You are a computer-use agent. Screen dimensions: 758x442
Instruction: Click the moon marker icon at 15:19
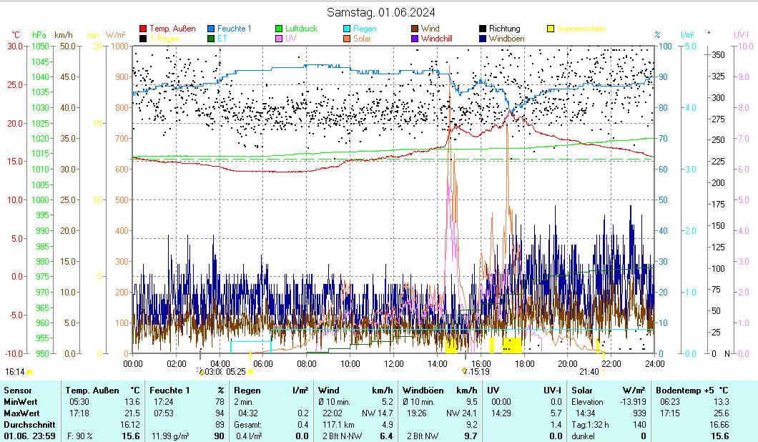point(465,371)
